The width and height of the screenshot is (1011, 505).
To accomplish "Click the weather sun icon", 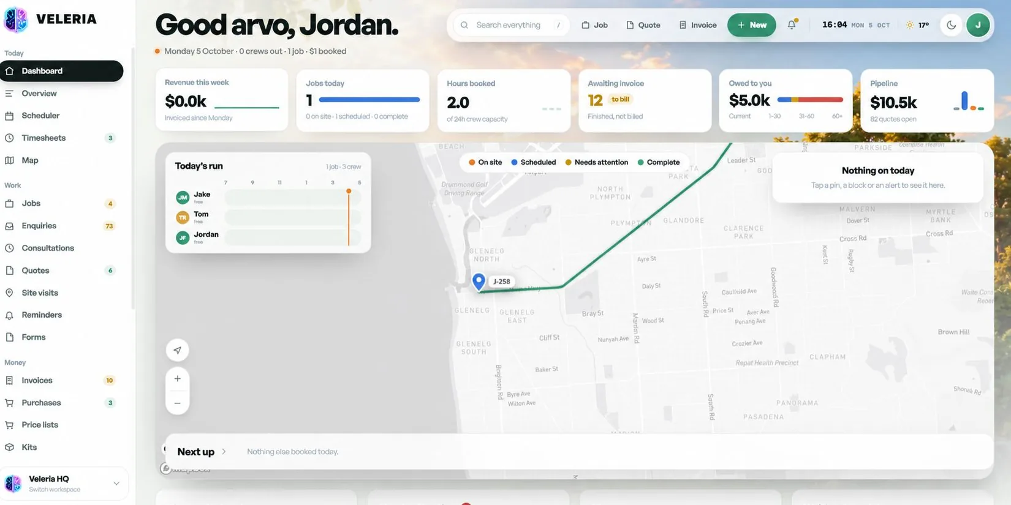I will pos(910,25).
